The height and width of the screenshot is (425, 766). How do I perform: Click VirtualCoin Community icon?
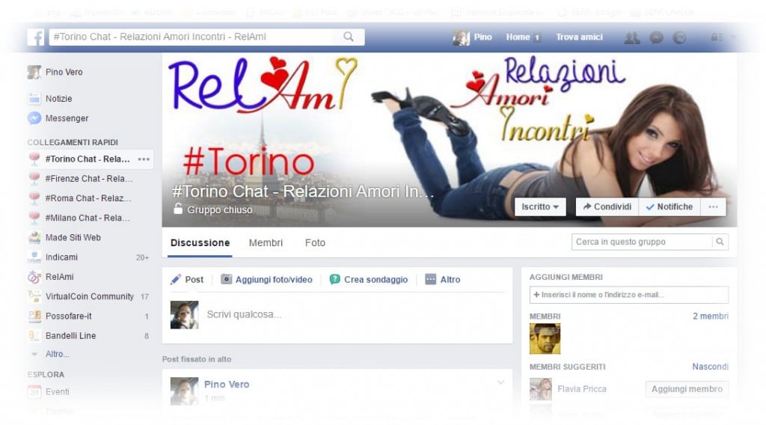coord(34,296)
